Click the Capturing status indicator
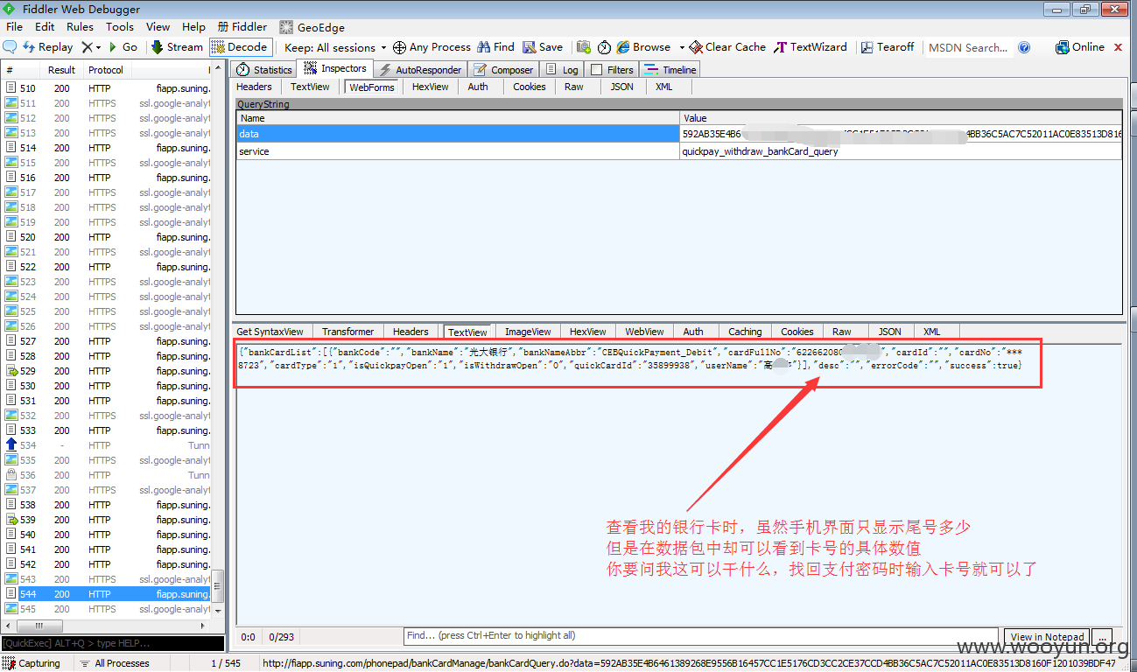 (32, 663)
